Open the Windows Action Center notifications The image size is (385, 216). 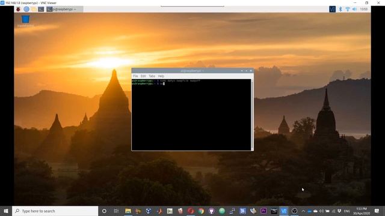[x=377, y=211]
